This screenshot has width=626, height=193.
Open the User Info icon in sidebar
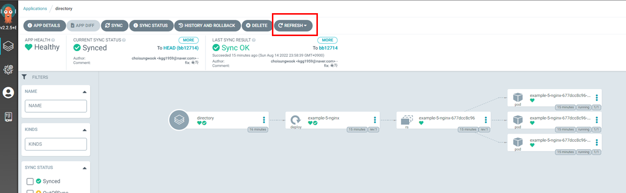click(8, 93)
